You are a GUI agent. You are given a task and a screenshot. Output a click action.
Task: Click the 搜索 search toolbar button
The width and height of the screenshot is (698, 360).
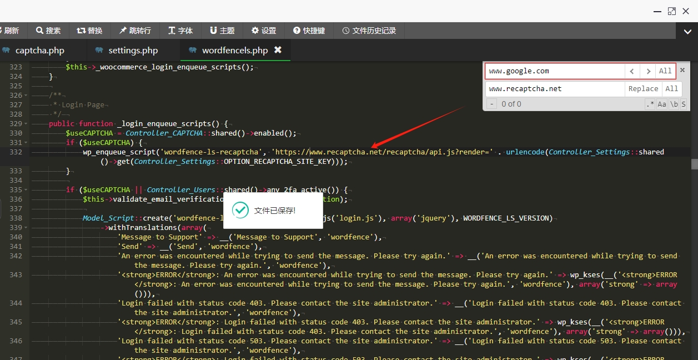(48, 31)
